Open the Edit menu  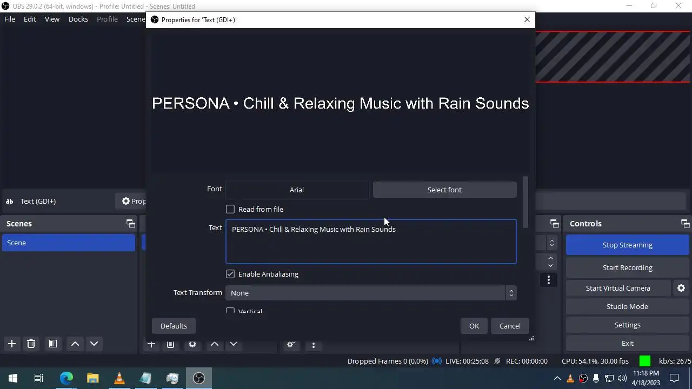pos(30,19)
